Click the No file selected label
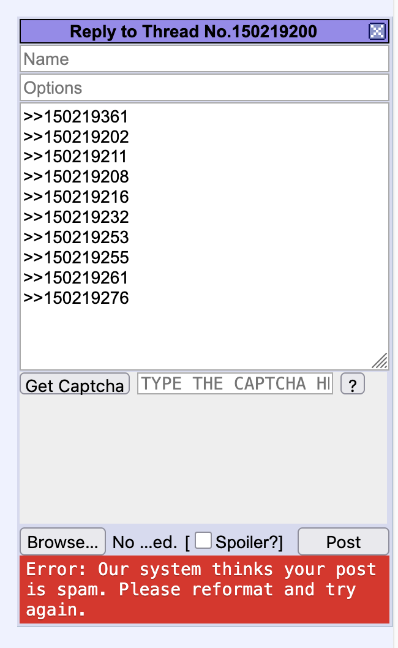 click(145, 542)
